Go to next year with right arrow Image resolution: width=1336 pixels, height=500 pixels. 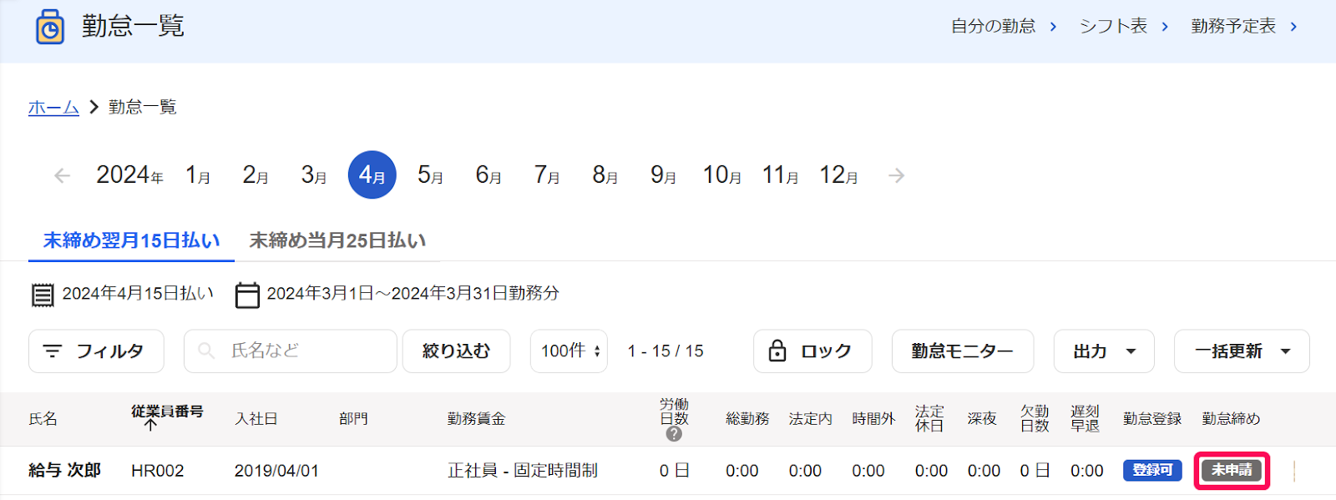point(896,175)
